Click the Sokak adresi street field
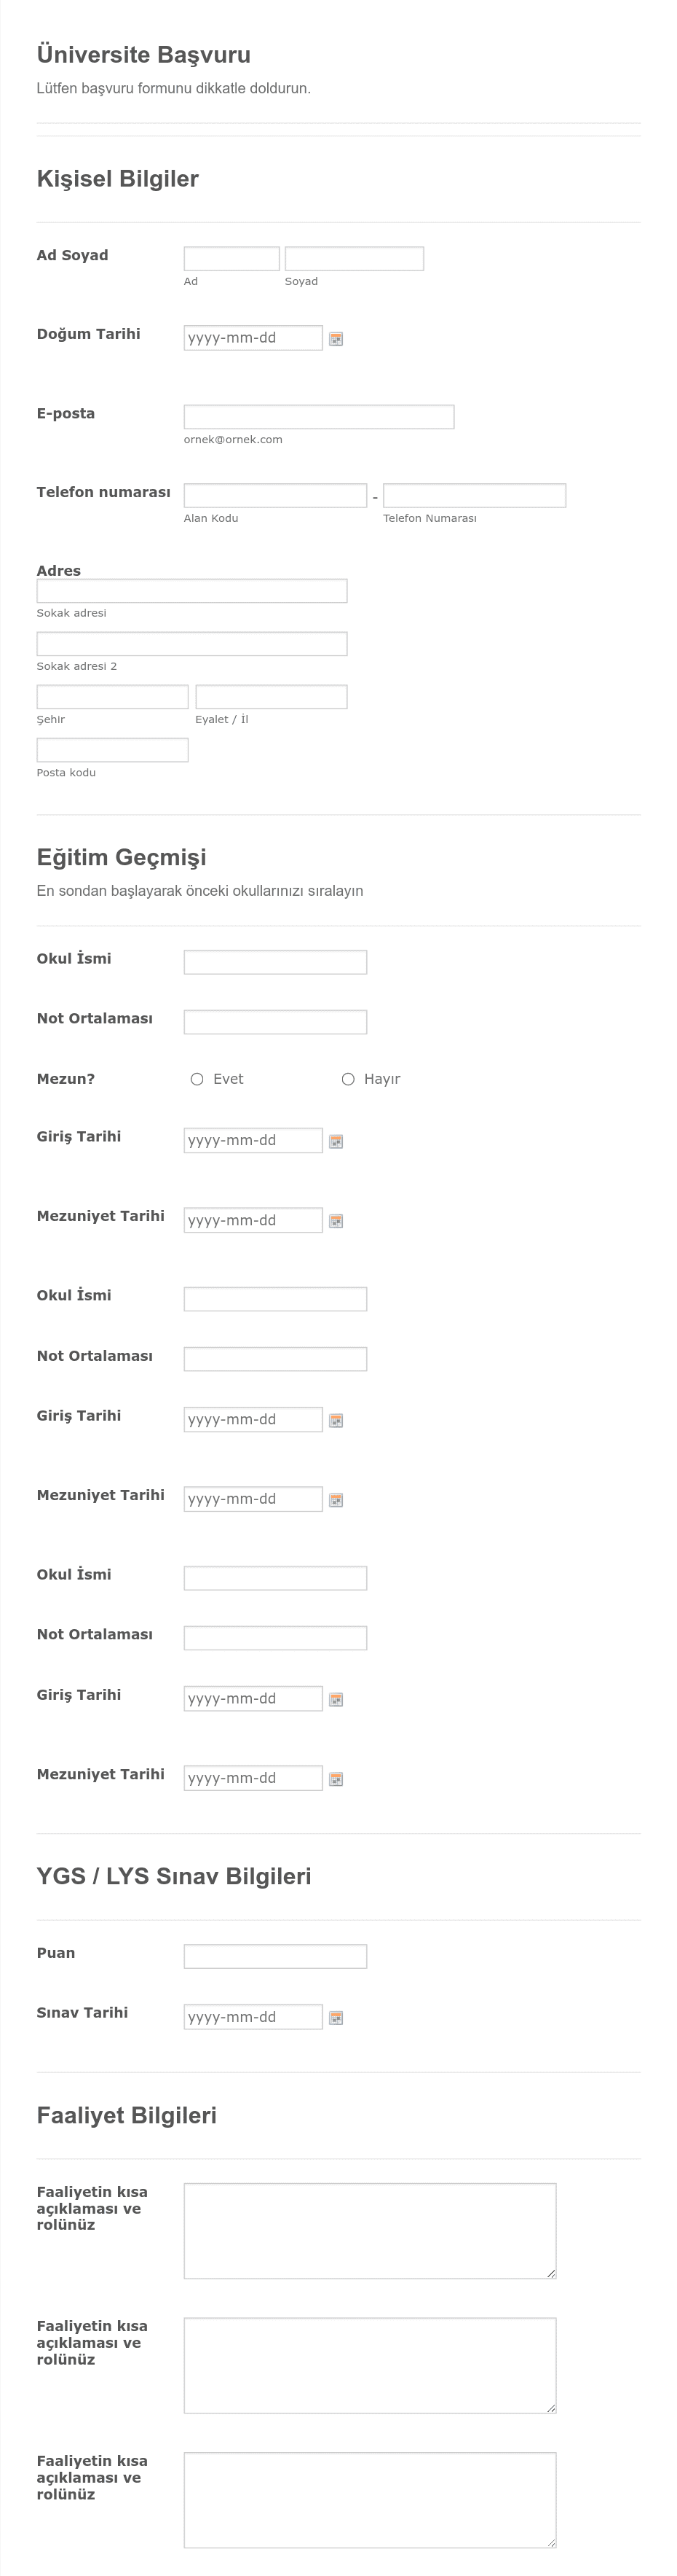Viewport: 677px width, 2576px height. pos(190,590)
